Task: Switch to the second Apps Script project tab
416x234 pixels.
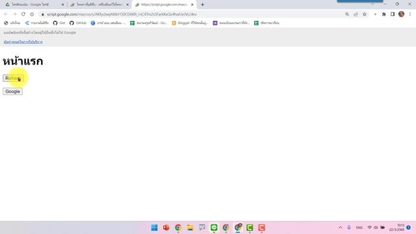Action: (99, 5)
